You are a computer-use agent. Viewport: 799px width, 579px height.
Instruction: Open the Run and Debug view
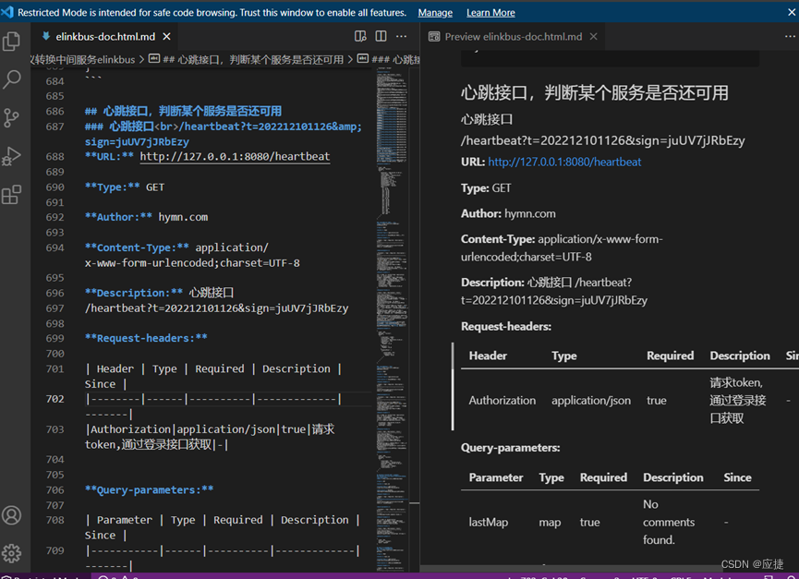point(11,156)
